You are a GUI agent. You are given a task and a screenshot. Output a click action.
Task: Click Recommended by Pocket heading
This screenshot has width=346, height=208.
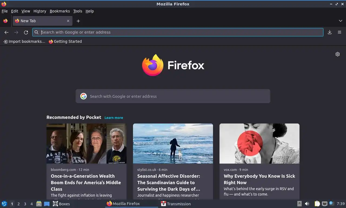tap(74, 117)
